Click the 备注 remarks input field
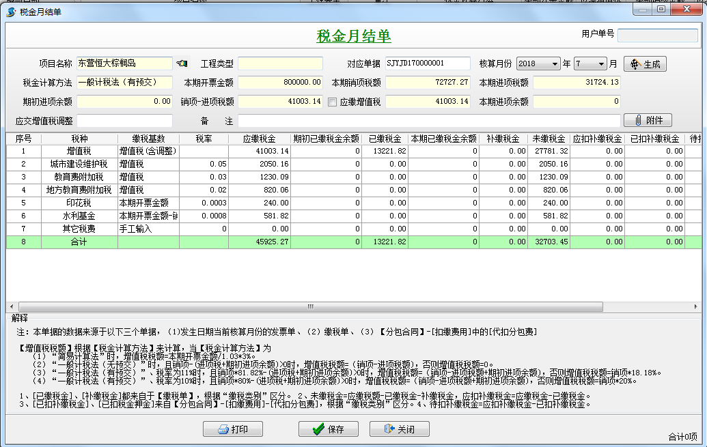Image resolution: width=707 pixels, height=447 pixels. click(x=429, y=121)
